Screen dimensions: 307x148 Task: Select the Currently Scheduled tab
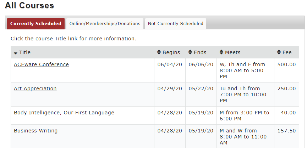(36, 24)
